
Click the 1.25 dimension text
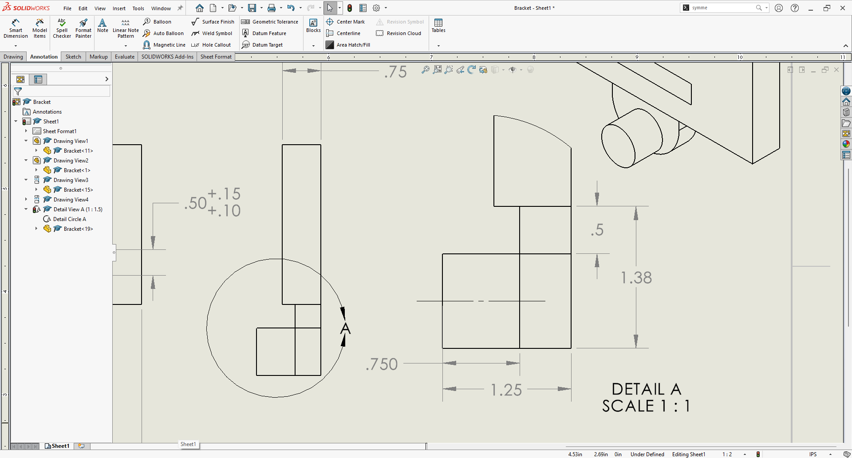coord(506,390)
